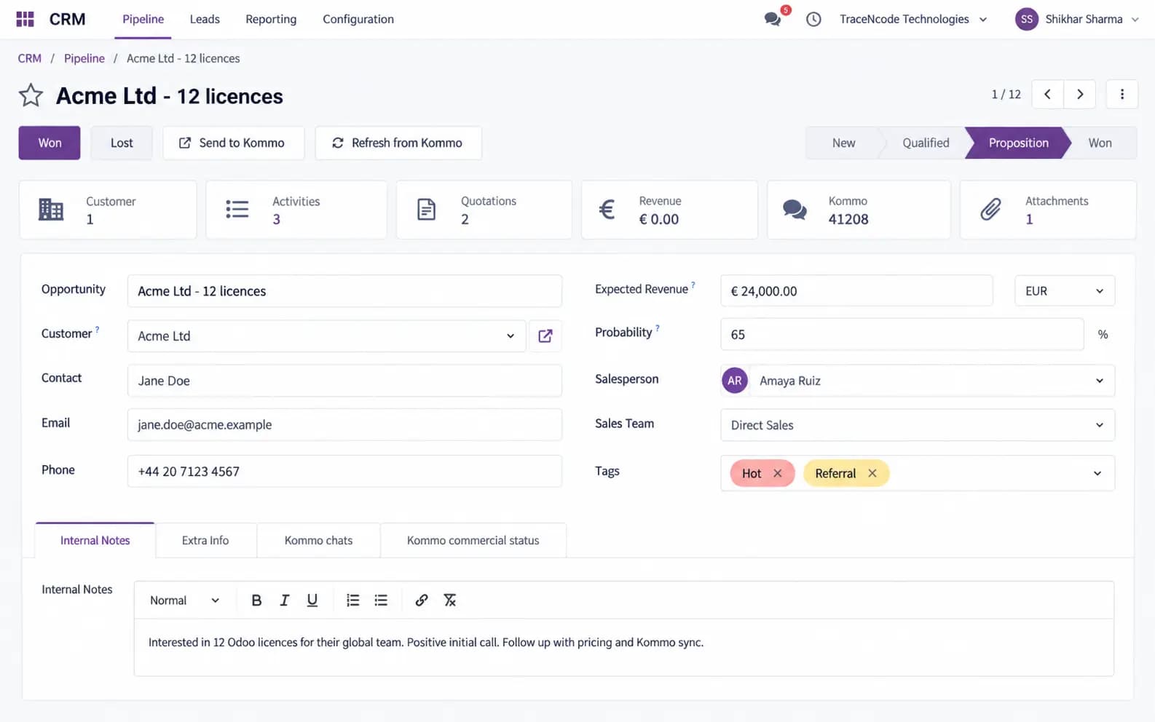Mark opportunity as favorite with star icon
Viewport: 1155px width, 722px height.
31,95
